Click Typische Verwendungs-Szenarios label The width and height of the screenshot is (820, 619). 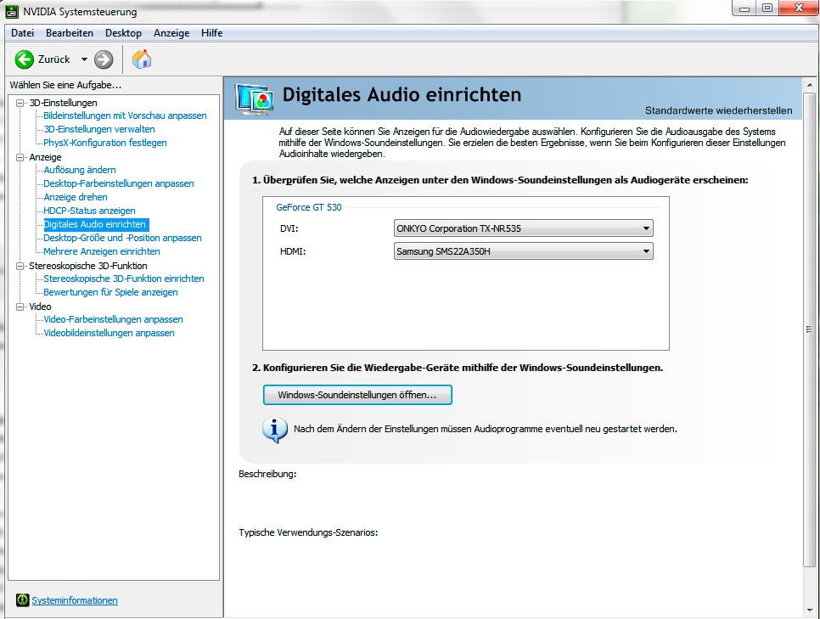pos(308,532)
